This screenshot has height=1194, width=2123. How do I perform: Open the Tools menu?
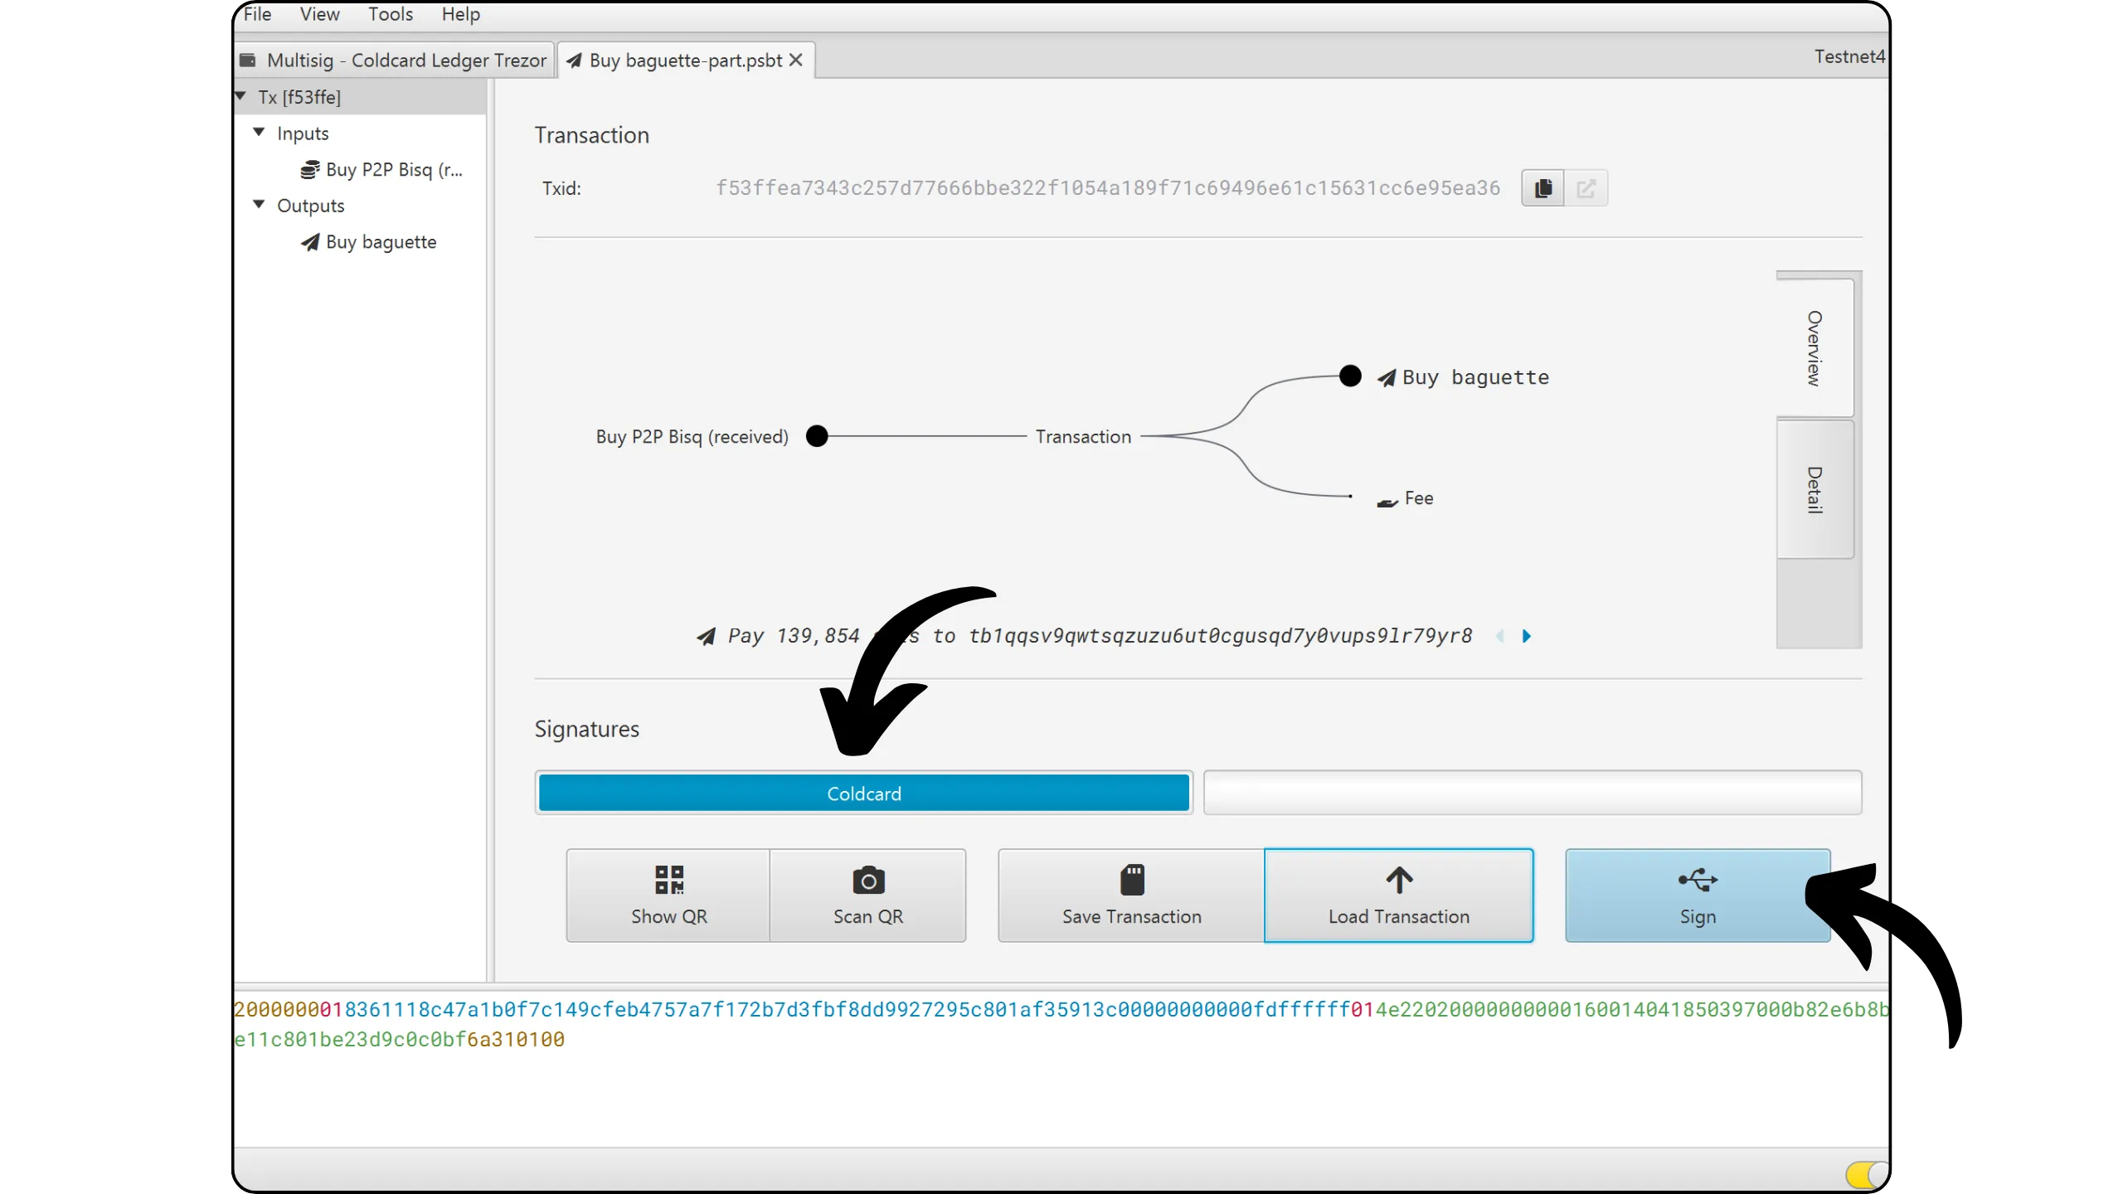pyautogui.click(x=390, y=14)
